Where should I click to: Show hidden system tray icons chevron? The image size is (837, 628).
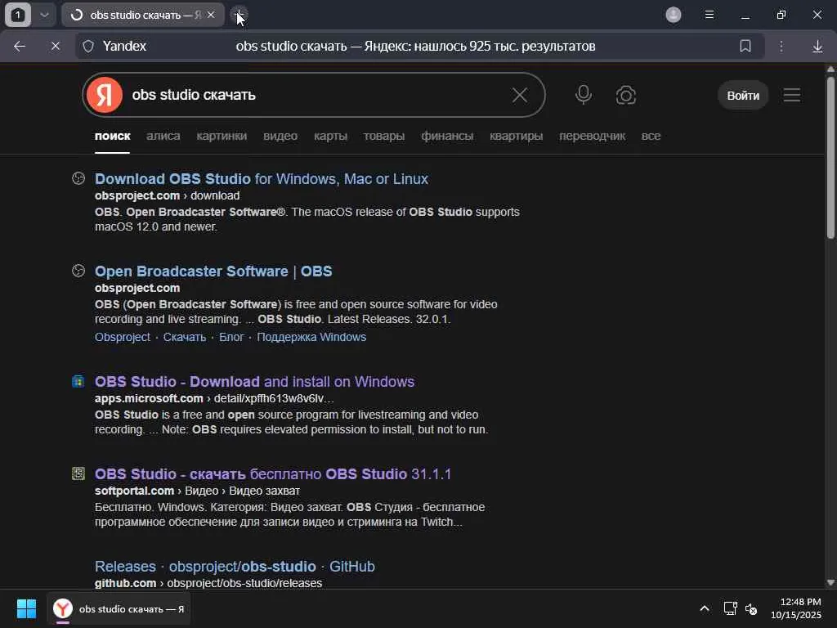pos(705,608)
